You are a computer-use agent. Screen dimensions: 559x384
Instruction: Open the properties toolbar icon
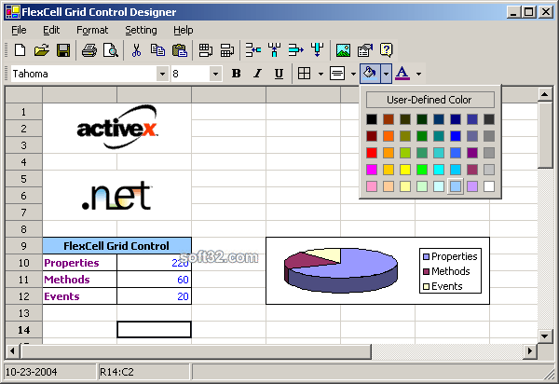365,50
